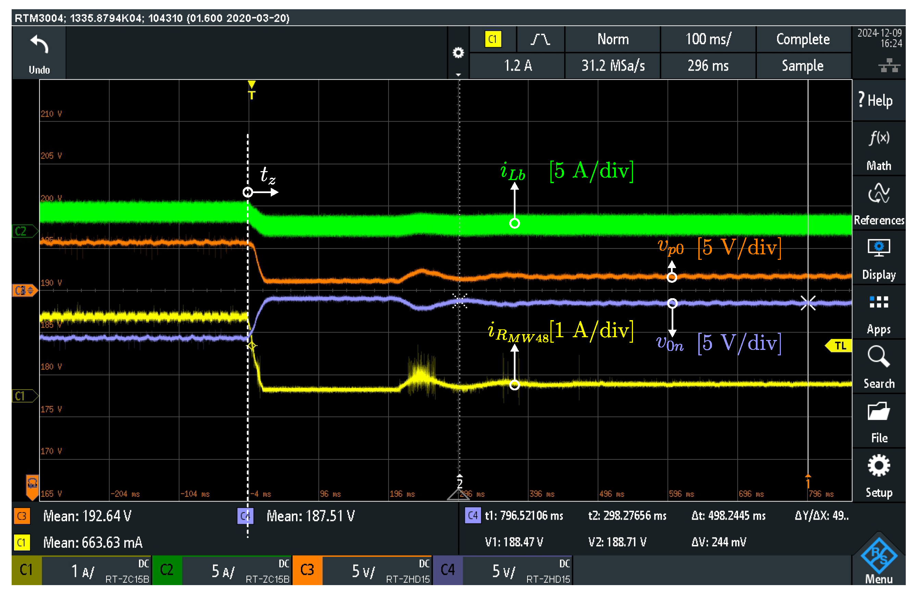The height and width of the screenshot is (594, 915).
Task: Open the Help menu icon
Action: pos(878,100)
